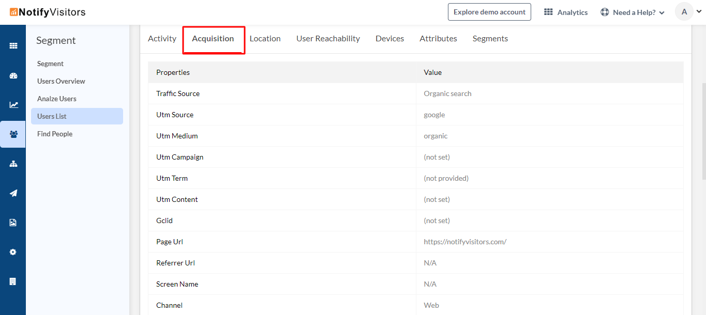Click the Gclid property label
The image size is (706, 315).
(164, 221)
